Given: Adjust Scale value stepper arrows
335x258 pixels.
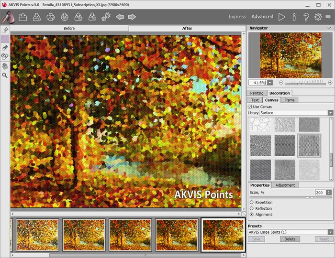Looking at the screenshot, I should [x=329, y=193].
